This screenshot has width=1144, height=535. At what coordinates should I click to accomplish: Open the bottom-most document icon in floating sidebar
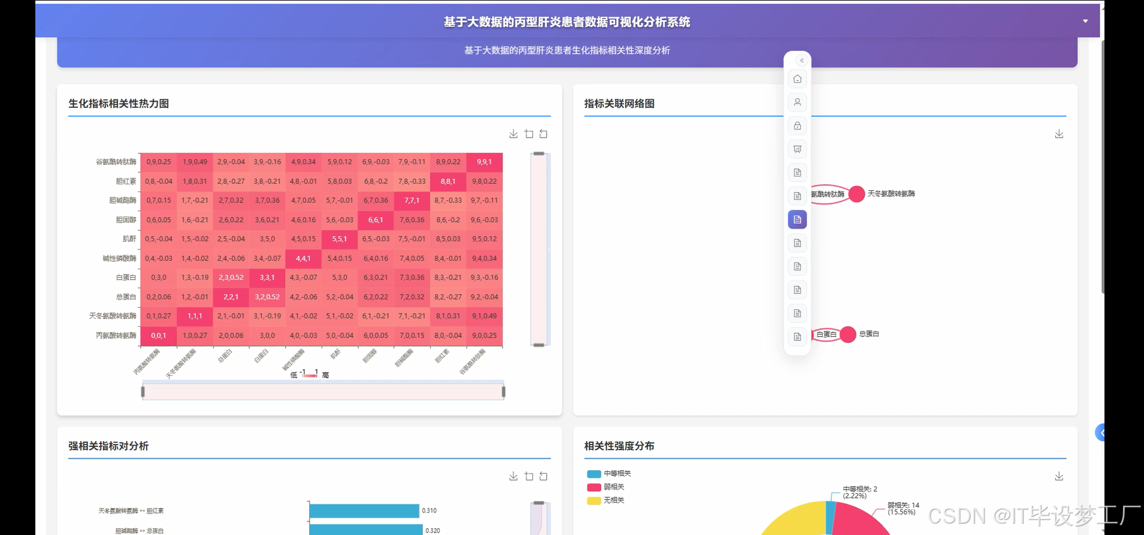[797, 337]
